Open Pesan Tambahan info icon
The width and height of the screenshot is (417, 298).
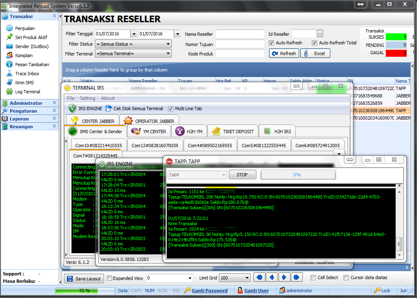[9, 64]
